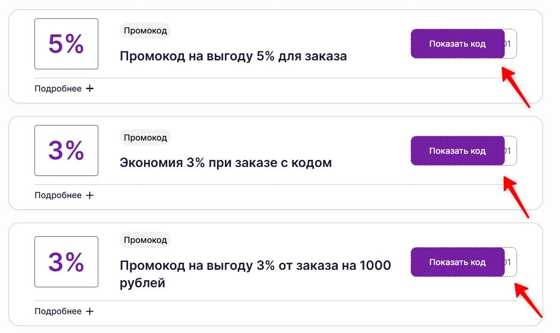Click the dashed code field on middle card
Viewport: 560px width, 333px height.
(511, 150)
